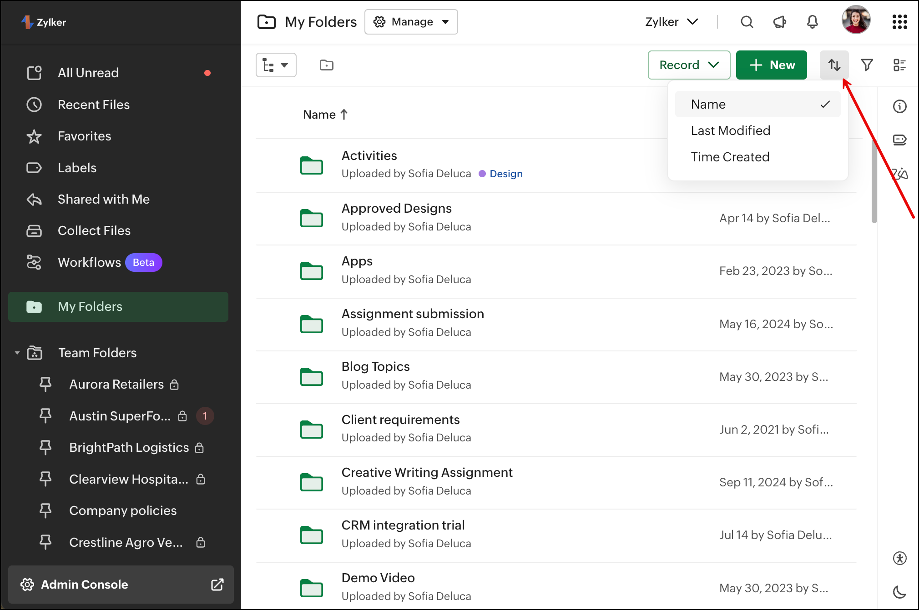
Task: Collapse the Team Folders tree arrow
Action: tap(17, 353)
